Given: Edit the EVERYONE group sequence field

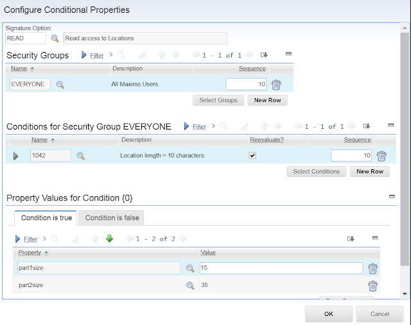Looking at the screenshot, I should [246, 84].
